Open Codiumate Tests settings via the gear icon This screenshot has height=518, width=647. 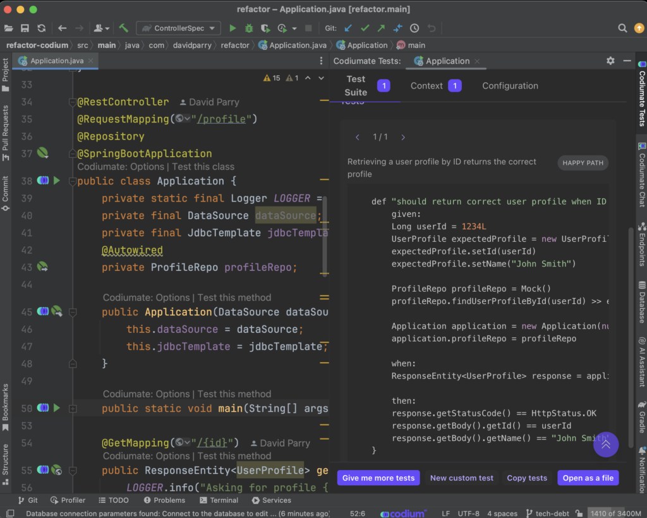(610, 61)
